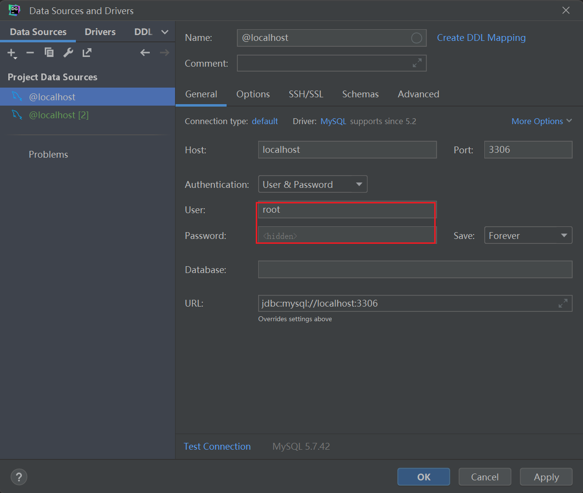
Task: Pick a color using the Name field circle
Action: 416,38
